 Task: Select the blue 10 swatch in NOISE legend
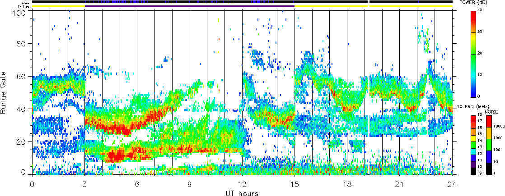[x=489, y=157]
